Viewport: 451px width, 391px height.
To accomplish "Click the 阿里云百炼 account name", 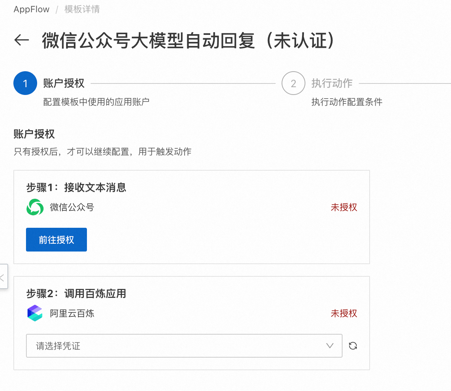I will (x=72, y=313).
